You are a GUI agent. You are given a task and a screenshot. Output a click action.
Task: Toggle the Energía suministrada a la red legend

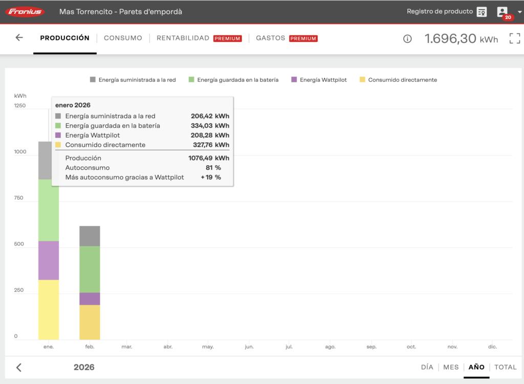133,80
